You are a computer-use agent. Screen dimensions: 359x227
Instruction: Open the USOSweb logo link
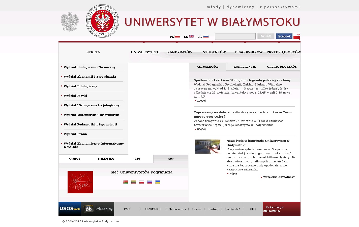pos(70,209)
